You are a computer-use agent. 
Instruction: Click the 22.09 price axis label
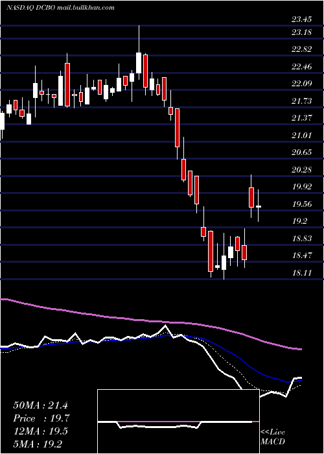301,84
